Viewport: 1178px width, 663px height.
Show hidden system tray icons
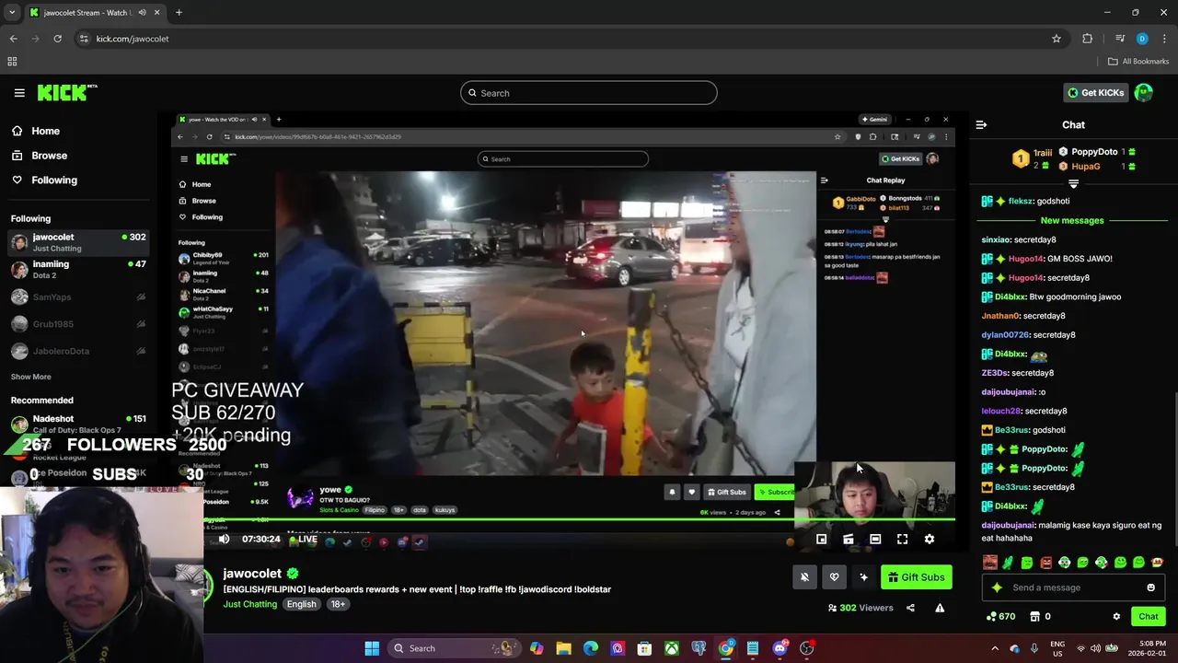(995, 648)
